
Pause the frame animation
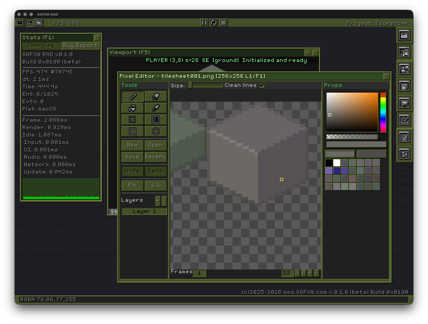304,273
